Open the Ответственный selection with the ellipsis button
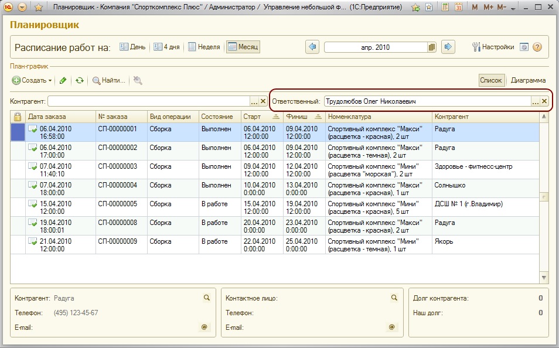Viewport: 559px width, 348px height. tap(534, 101)
